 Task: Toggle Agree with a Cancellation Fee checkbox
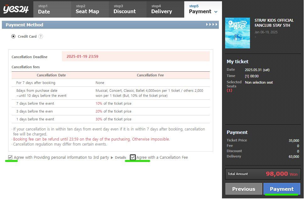coord(133,157)
